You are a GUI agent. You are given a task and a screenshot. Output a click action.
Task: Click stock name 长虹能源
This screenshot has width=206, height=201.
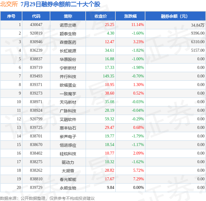(68, 51)
